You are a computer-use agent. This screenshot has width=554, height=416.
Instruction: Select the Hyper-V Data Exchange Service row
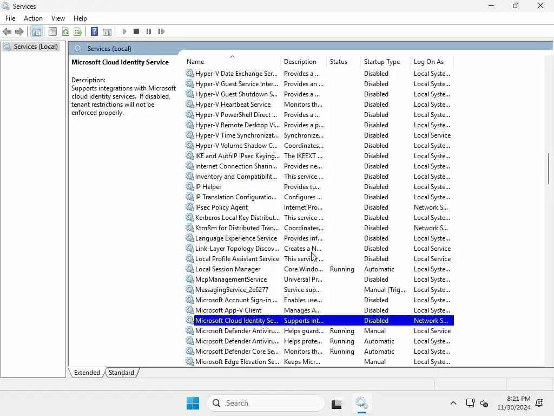click(x=319, y=74)
